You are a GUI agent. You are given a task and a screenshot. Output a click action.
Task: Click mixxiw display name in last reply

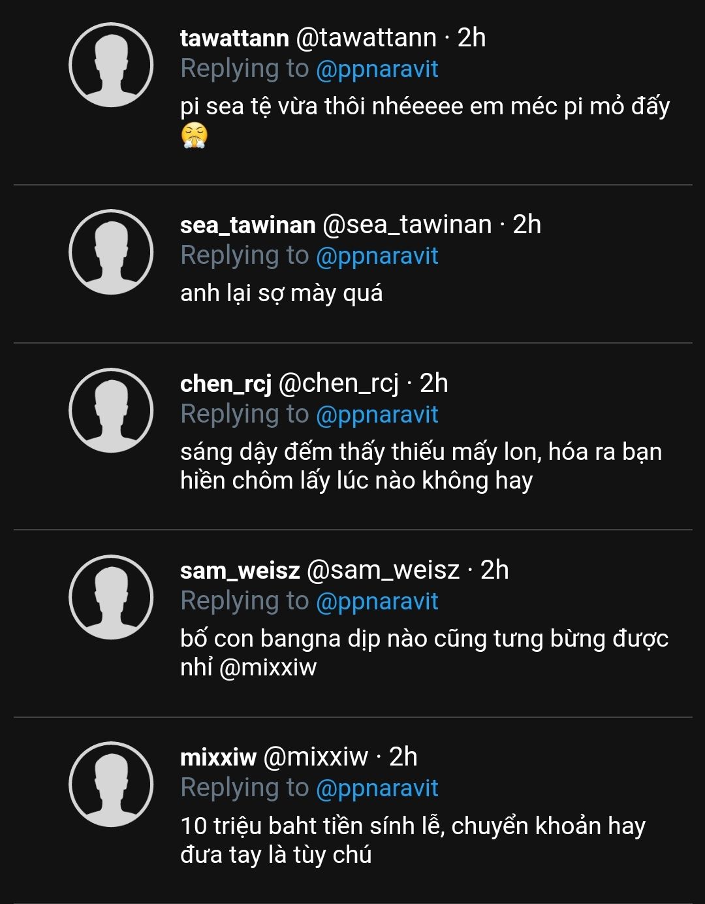pyautogui.click(x=218, y=757)
